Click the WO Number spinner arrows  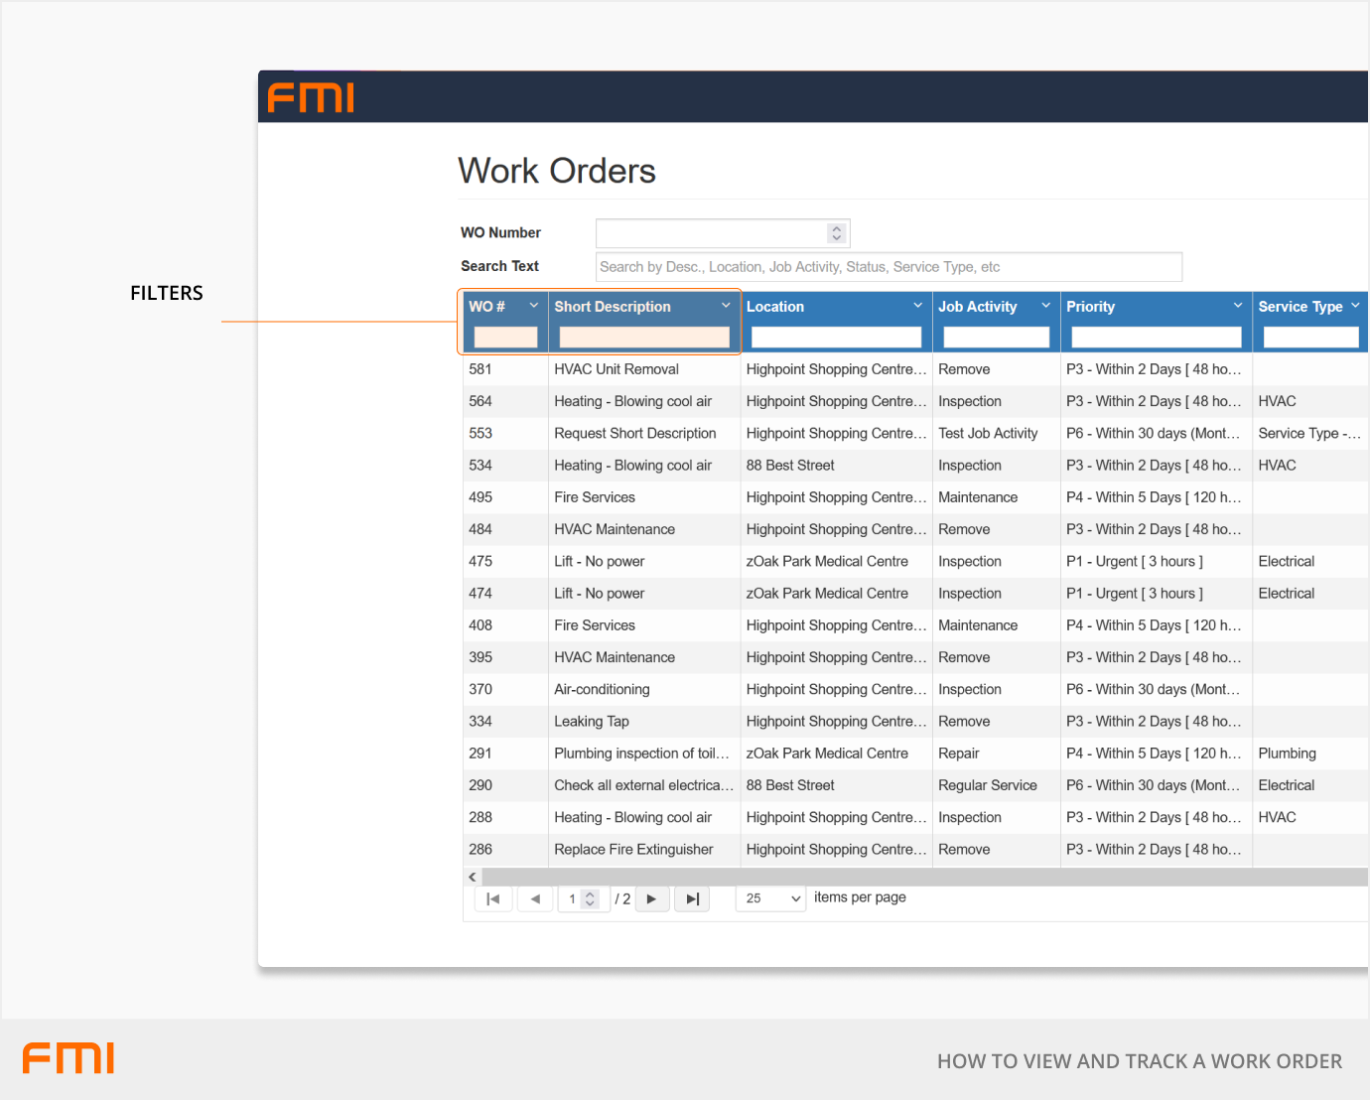tap(837, 233)
